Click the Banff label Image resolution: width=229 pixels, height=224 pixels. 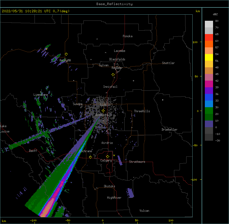[x=33, y=151]
